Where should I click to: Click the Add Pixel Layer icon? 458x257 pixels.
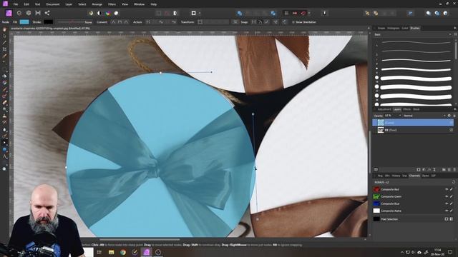pyautogui.click(x=449, y=170)
